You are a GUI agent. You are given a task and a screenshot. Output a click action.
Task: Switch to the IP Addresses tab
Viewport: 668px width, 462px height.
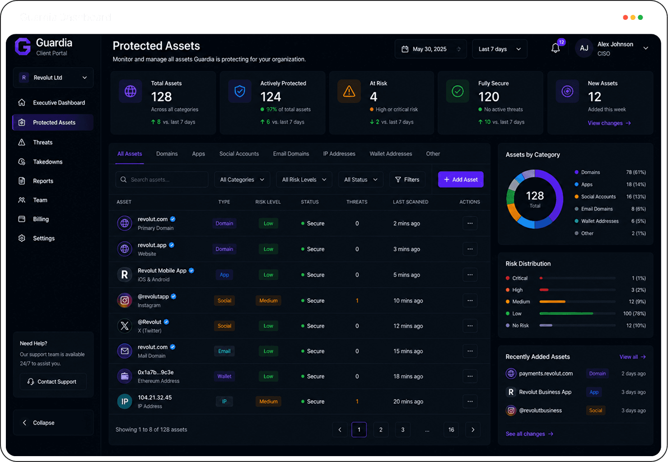tap(339, 154)
